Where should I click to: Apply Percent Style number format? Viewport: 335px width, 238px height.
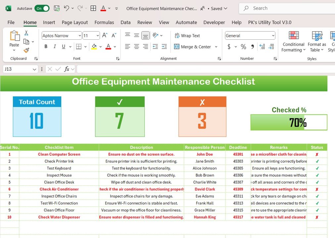click(x=243, y=47)
